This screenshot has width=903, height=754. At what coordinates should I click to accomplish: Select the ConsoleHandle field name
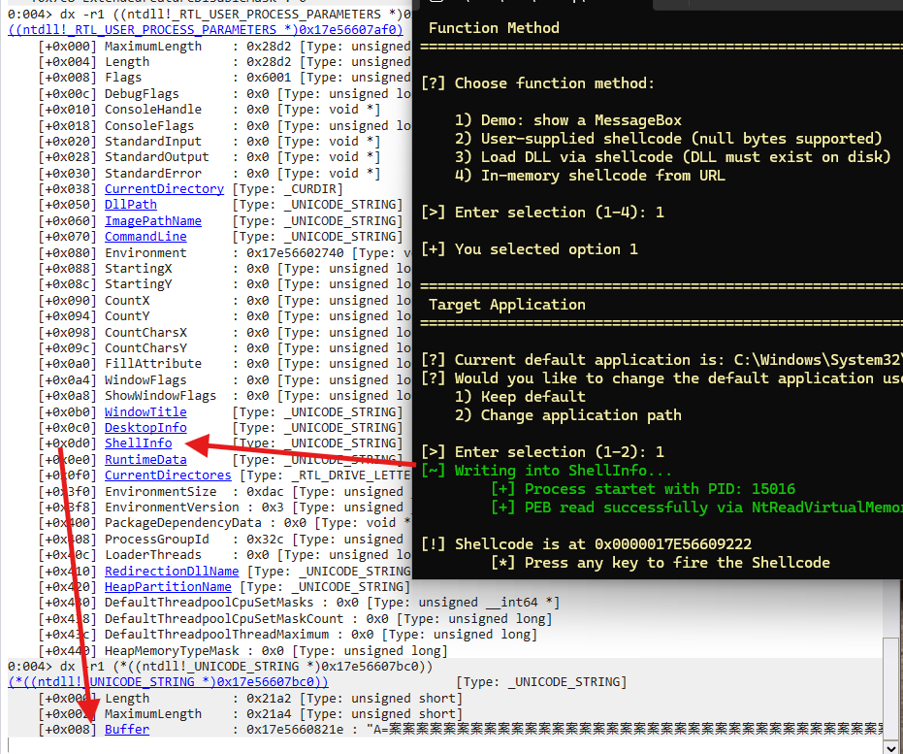coord(153,109)
